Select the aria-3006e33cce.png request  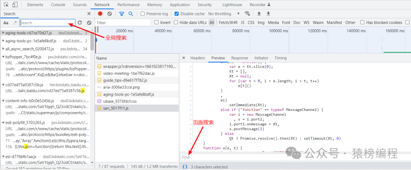pos(137,87)
